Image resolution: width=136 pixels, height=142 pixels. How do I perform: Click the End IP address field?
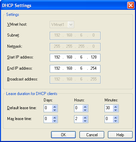click(x=75, y=69)
